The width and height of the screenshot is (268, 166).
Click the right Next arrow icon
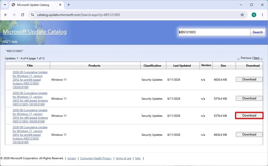point(261,59)
